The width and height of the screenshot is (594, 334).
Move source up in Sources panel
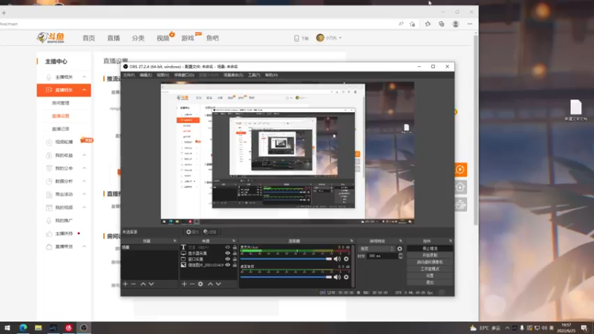[210, 284]
